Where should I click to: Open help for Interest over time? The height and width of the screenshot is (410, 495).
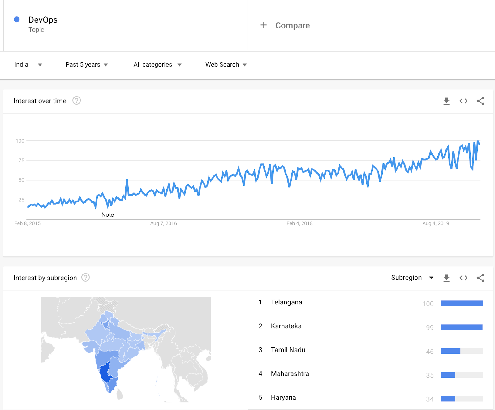(76, 101)
